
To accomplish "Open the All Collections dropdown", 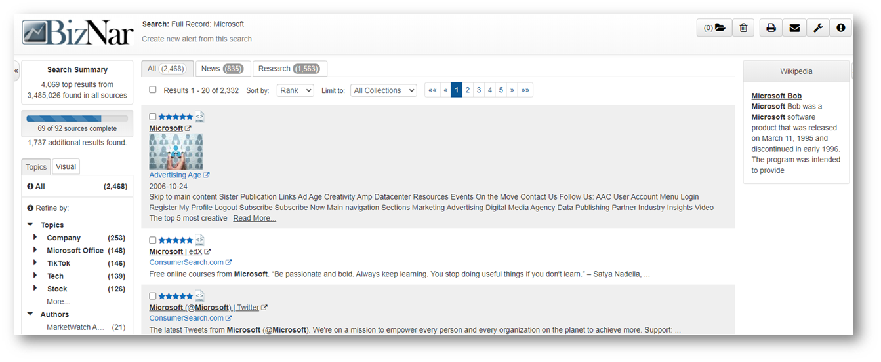I will click(384, 90).
